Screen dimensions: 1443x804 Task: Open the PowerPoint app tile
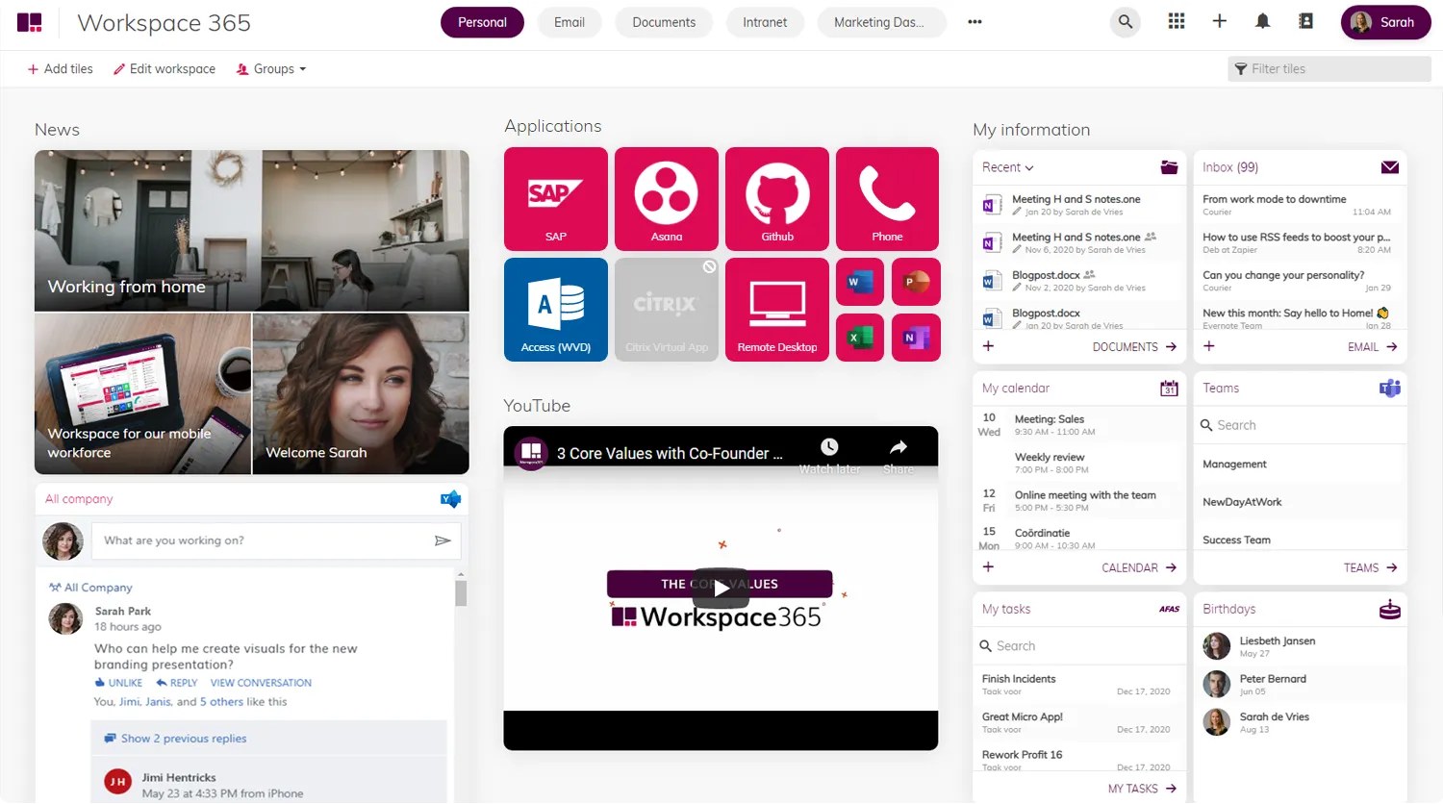tap(916, 282)
